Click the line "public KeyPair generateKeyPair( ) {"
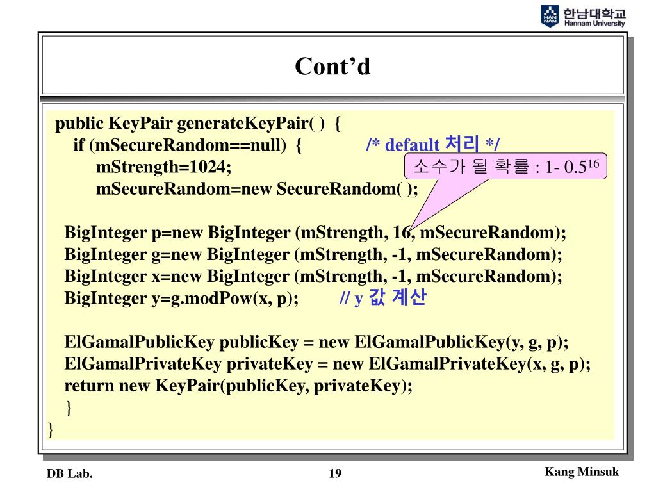The height and width of the screenshot is (492, 656). pos(198,124)
